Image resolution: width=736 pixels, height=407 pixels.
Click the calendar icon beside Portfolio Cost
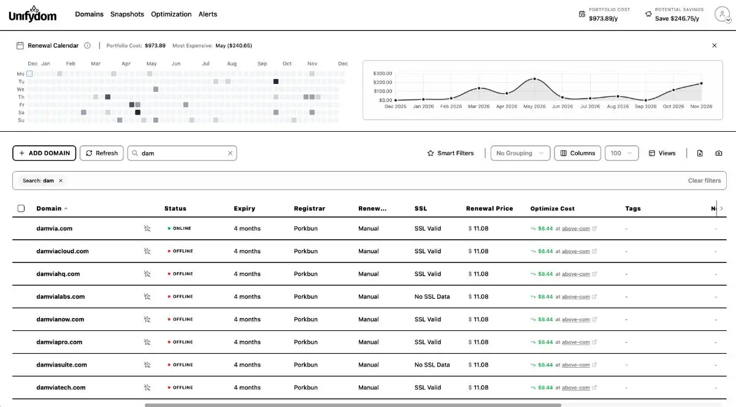click(582, 13)
